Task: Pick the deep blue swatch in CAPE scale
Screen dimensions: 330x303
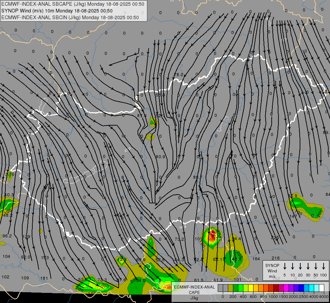Action: coord(301,288)
